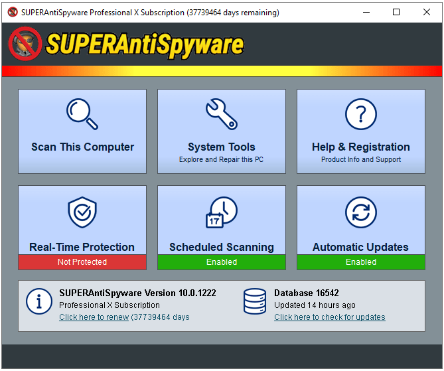
Task: Click the info circle icon
Action: click(39, 301)
